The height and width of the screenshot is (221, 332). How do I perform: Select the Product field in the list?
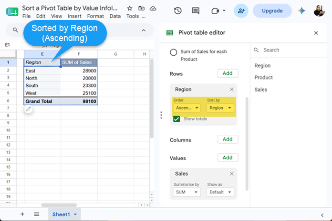coord(263,78)
